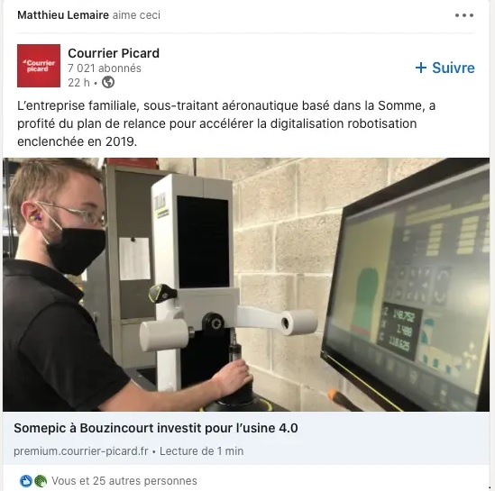Screen dimensions: 495x491
Task: Open Matthieu Lemaire's profile name
Action: (x=63, y=14)
